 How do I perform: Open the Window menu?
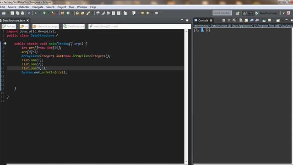coord(82,7)
